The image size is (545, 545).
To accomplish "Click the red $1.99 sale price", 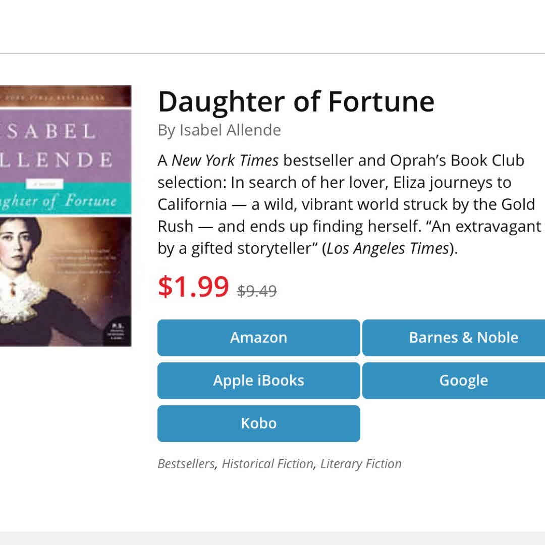I will 193,287.
